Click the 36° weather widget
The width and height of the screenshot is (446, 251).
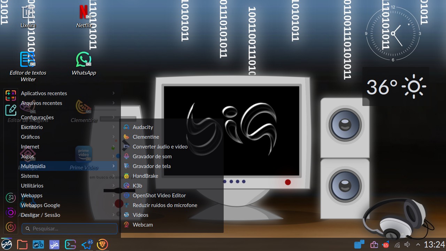396,86
